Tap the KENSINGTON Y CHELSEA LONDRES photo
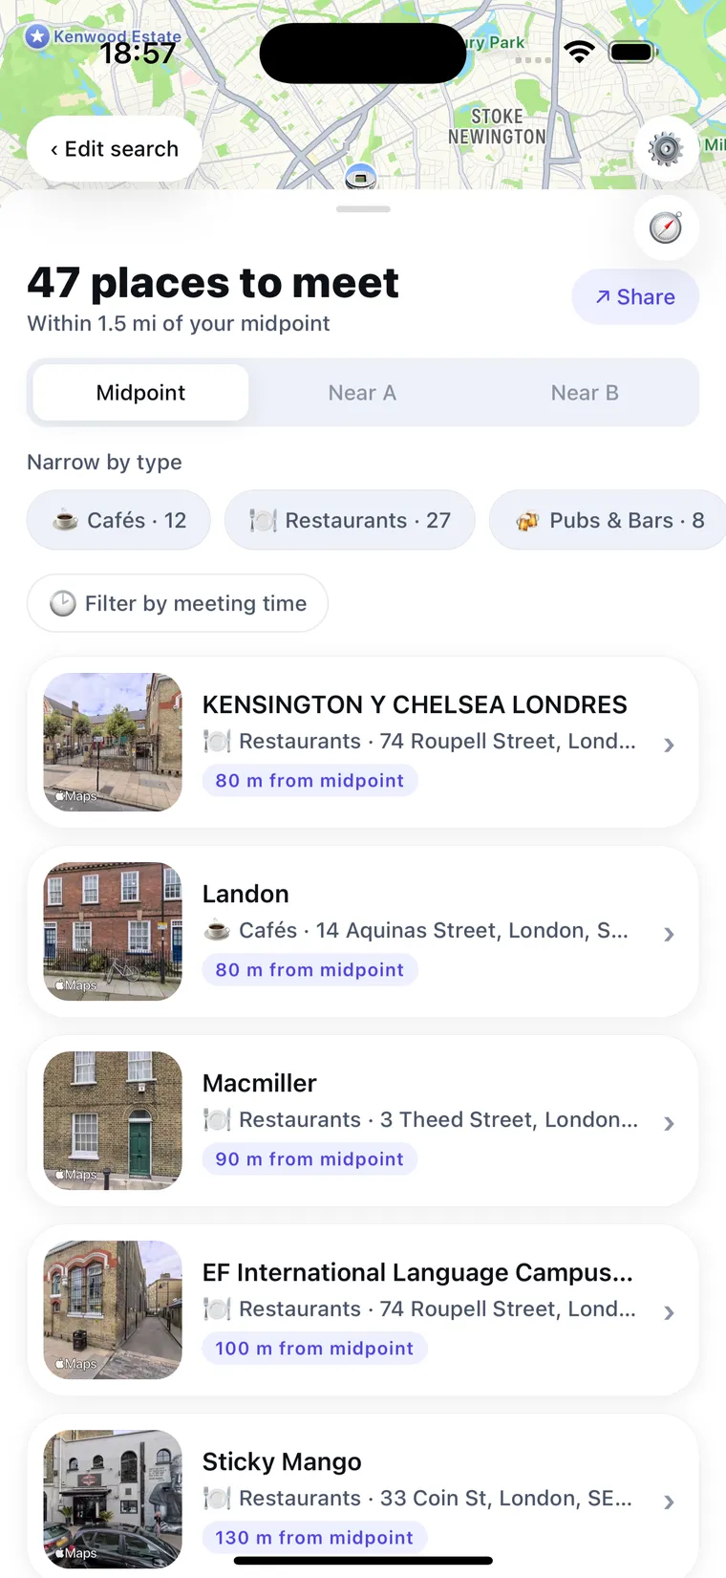 pyautogui.click(x=113, y=742)
